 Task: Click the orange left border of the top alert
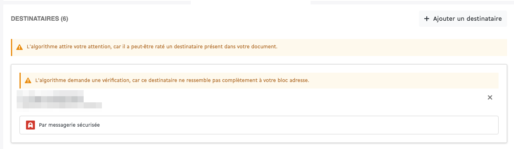pos(11,48)
